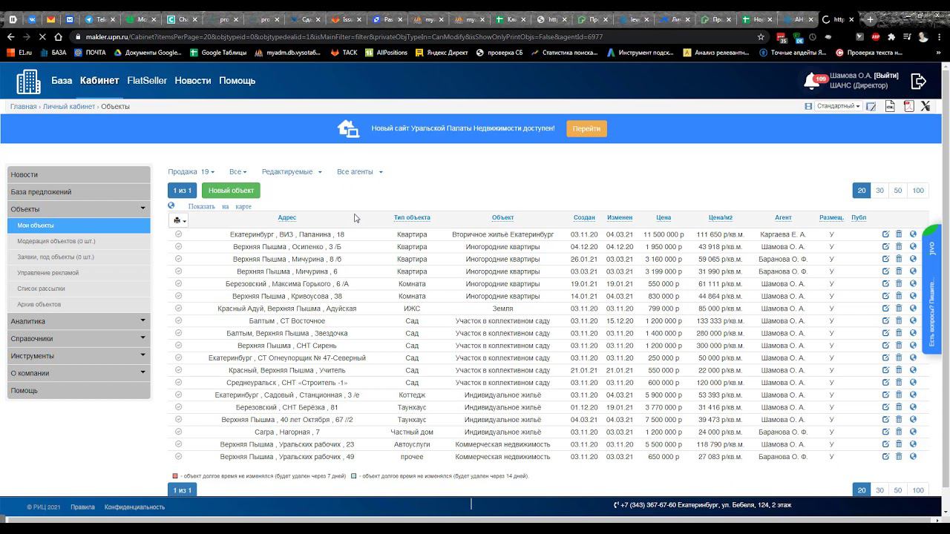The width and height of the screenshot is (950, 534).
Task: Expand the О компании sidebar section
Action: [x=79, y=373]
